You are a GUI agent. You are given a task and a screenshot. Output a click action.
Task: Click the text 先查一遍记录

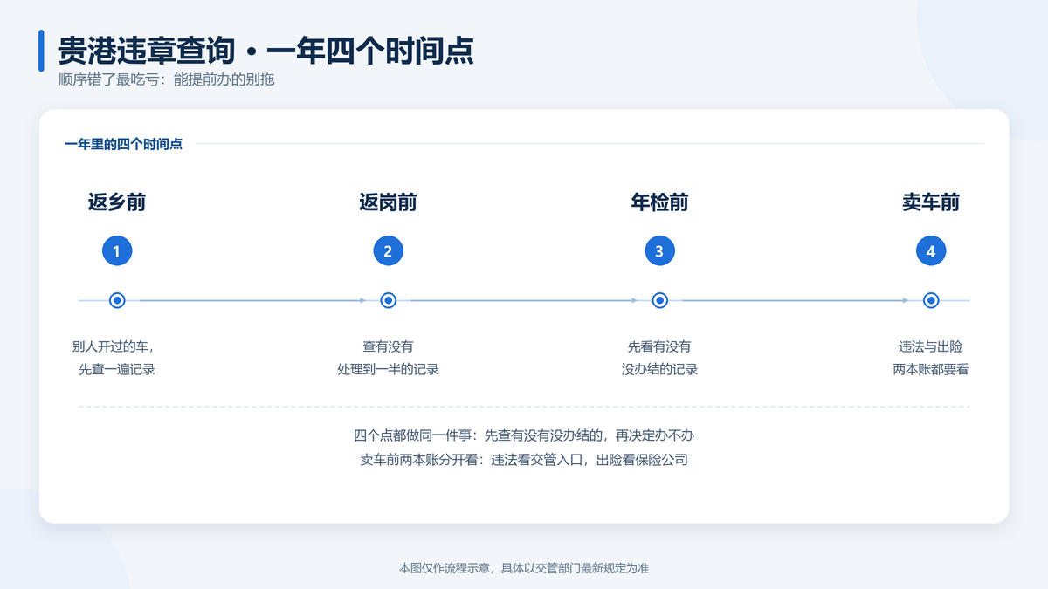(117, 369)
